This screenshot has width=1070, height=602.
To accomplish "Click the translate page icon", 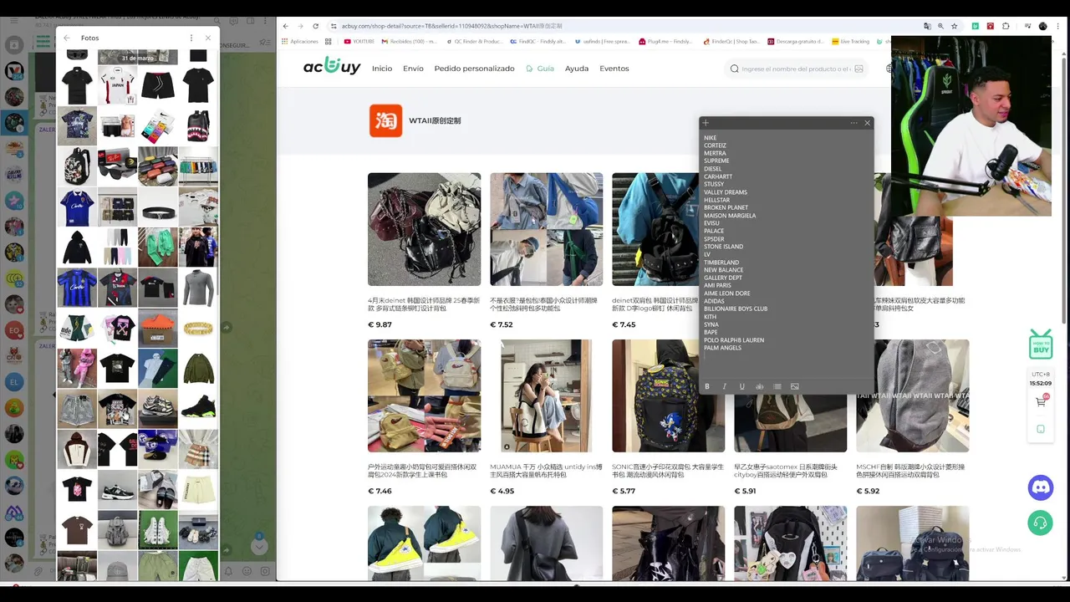I will tap(927, 26).
